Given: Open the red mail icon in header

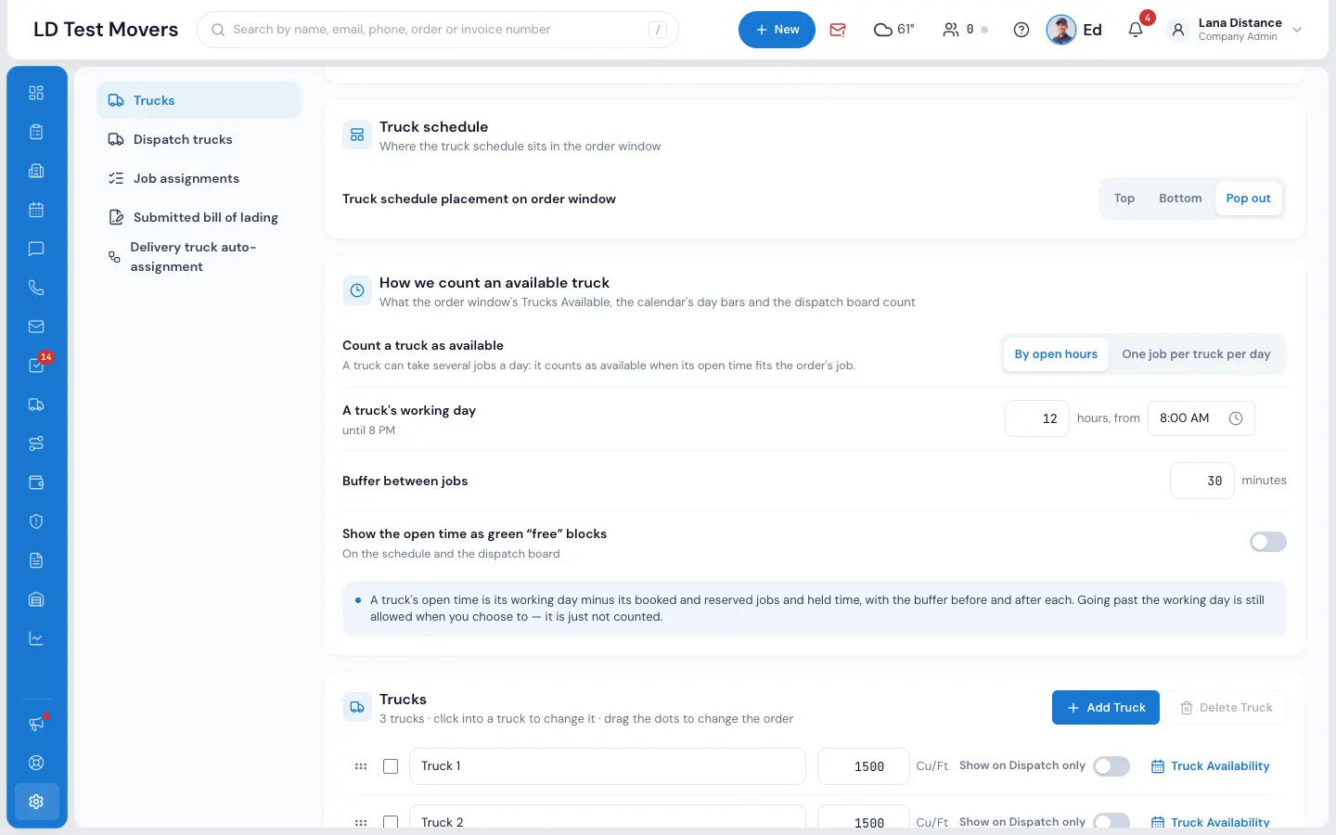Looking at the screenshot, I should pos(838,30).
